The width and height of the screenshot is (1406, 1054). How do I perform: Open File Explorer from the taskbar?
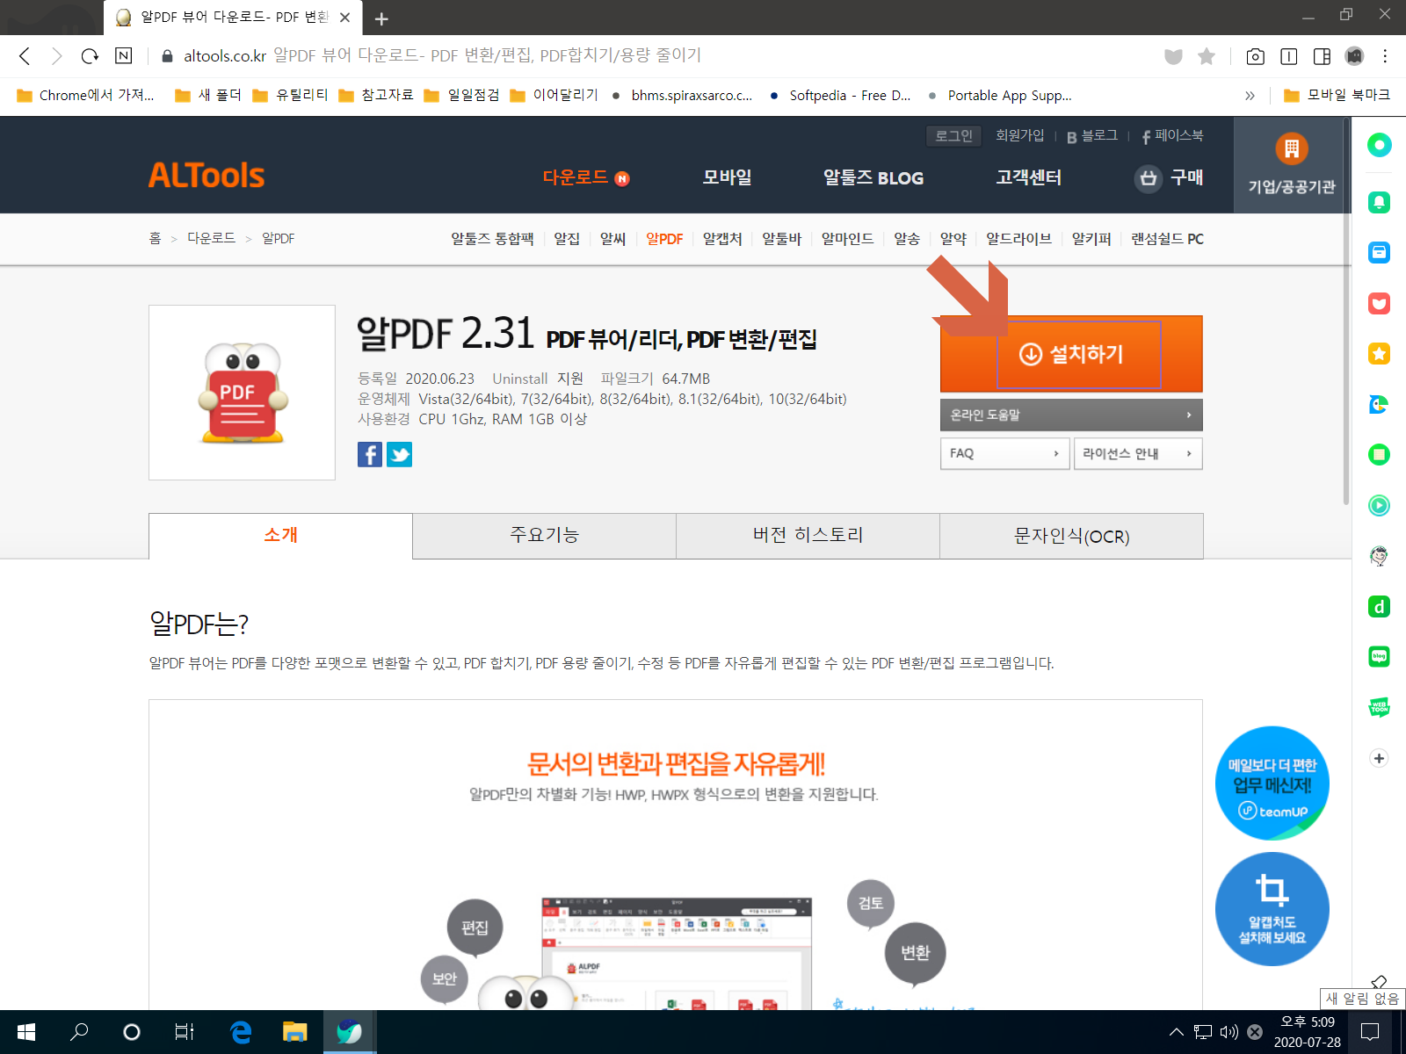click(x=294, y=1032)
